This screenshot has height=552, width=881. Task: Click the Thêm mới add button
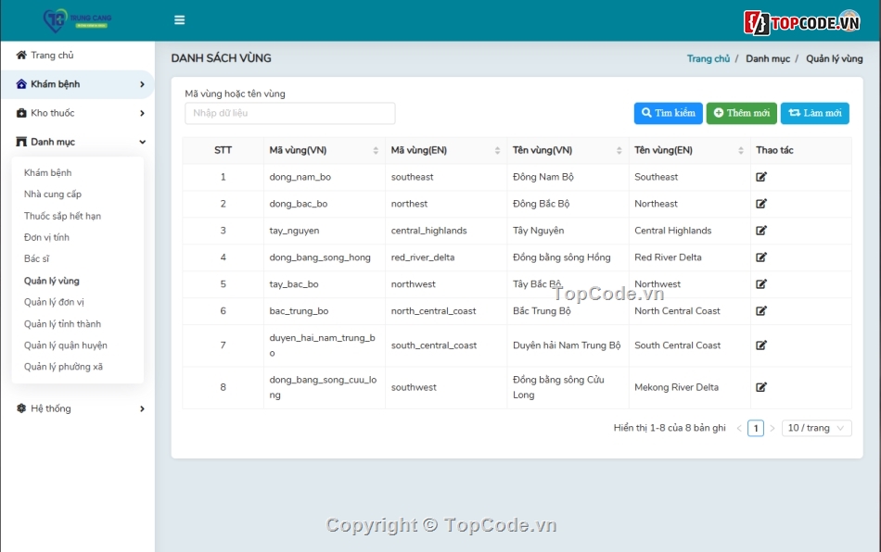click(742, 113)
